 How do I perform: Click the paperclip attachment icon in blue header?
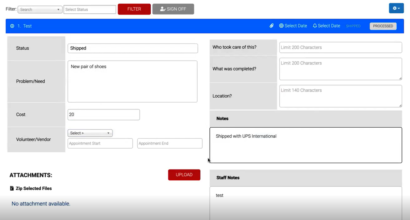[x=271, y=26]
